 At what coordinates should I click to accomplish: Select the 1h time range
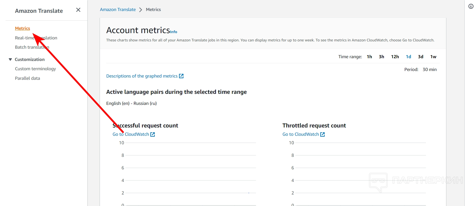click(x=369, y=57)
